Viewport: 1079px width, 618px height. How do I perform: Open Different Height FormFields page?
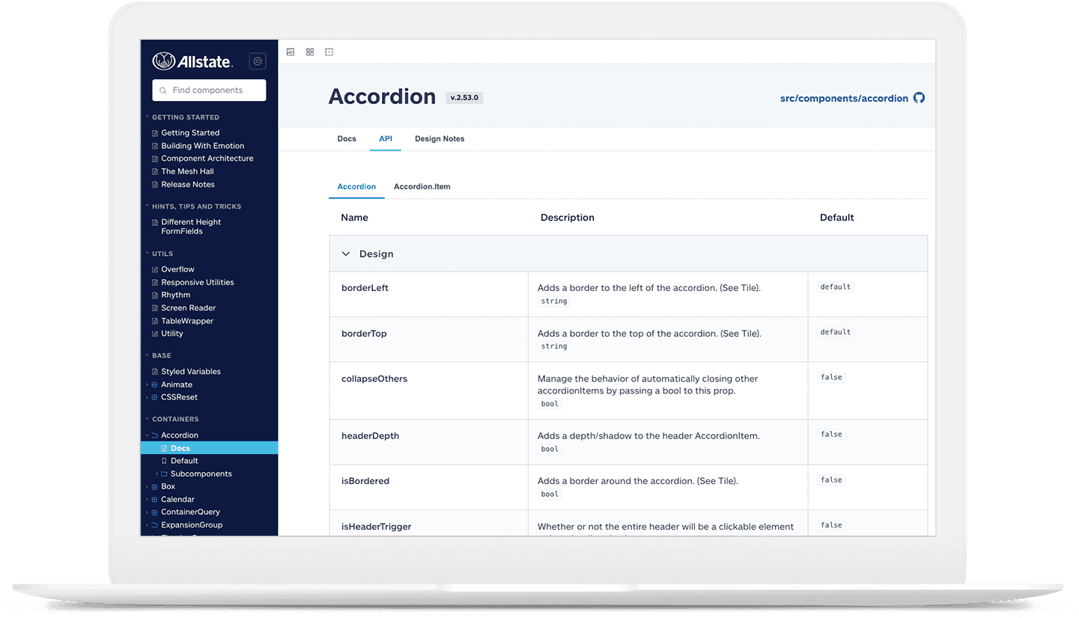[191, 227]
